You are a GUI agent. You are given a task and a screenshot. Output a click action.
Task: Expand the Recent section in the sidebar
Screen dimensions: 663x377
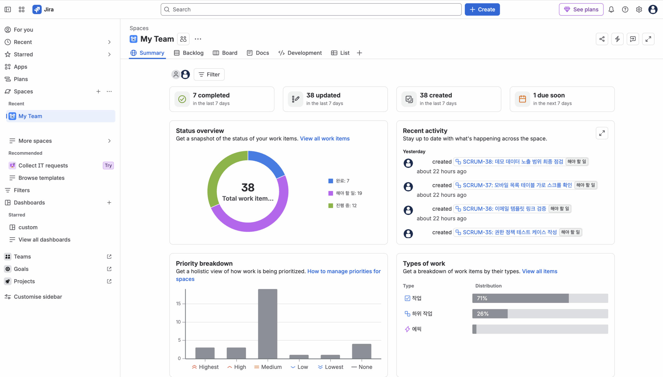(x=109, y=42)
